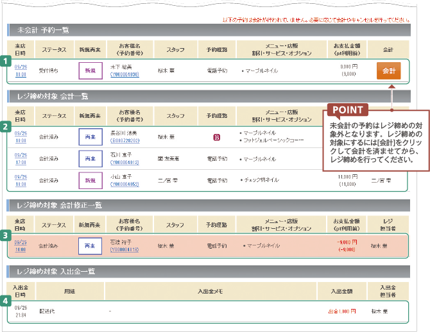Click the orange 会計 button
Viewport: 430px width, 332px height.
click(388, 70)
